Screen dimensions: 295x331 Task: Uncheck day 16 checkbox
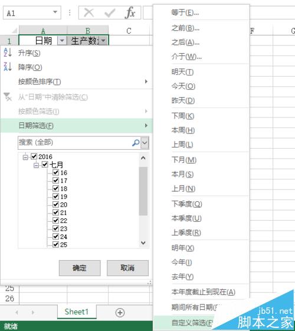pyautogui.click(x=55, y=172)
